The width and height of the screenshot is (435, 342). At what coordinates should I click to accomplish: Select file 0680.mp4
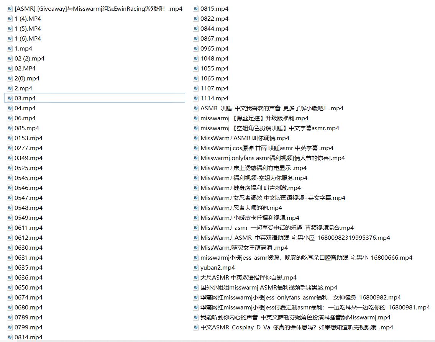tap(29, 308)
